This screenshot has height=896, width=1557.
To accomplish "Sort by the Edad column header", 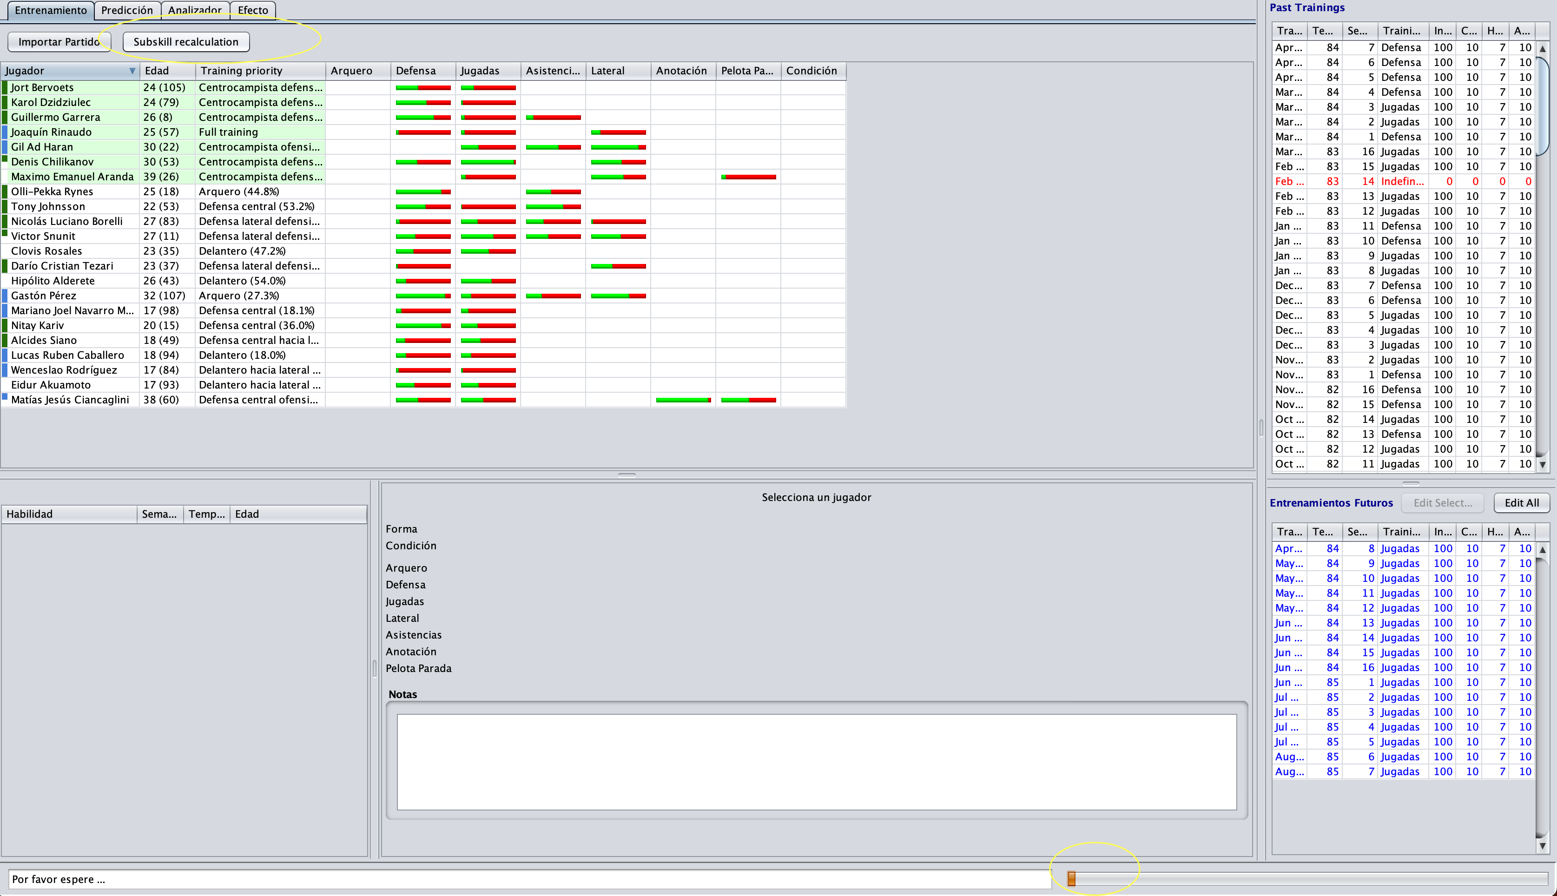I will 167,71.
